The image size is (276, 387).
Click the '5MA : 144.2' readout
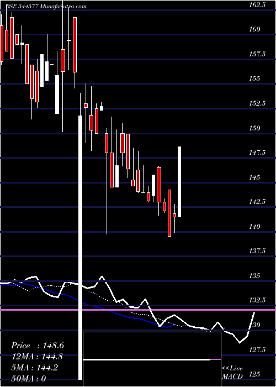(x=34, y=368)
